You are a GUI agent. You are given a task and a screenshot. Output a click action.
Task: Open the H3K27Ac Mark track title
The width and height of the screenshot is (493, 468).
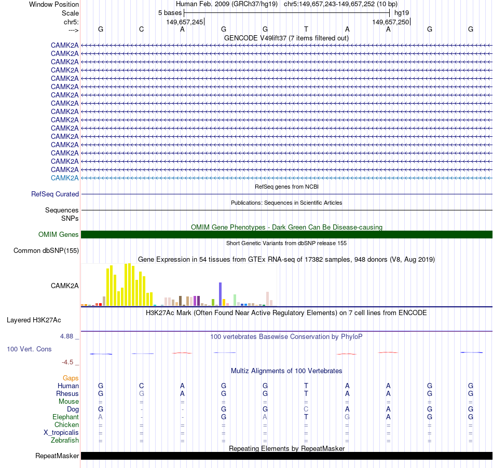coord(286,313)
